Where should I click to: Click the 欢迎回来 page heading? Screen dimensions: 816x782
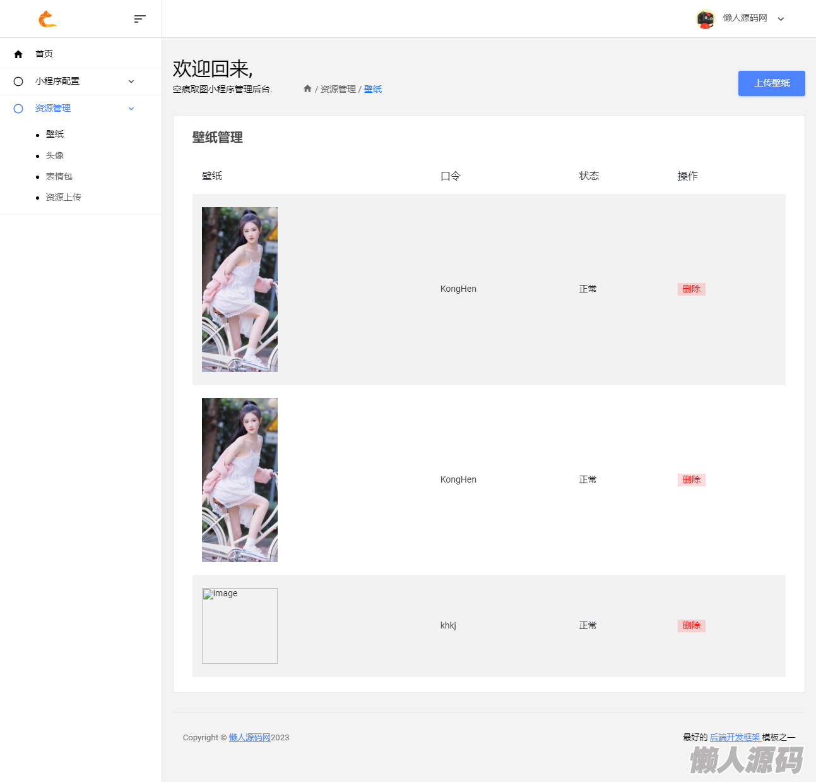(213, 69)
